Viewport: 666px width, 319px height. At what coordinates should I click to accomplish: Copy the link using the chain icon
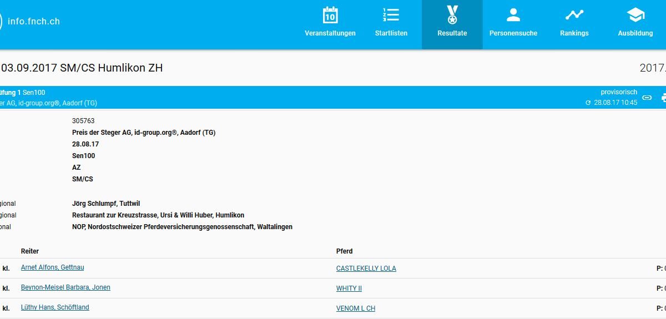pos(647,98)
